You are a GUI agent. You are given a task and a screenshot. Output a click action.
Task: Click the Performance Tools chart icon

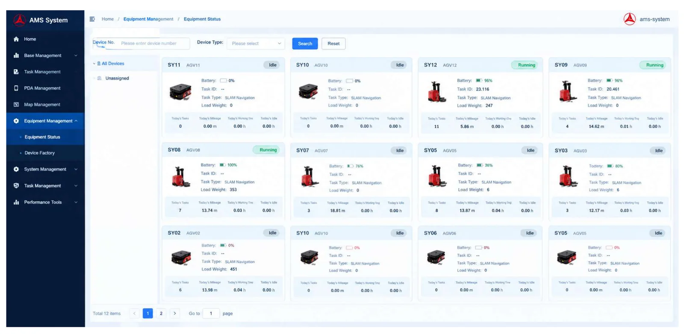(x=16, y=202)
